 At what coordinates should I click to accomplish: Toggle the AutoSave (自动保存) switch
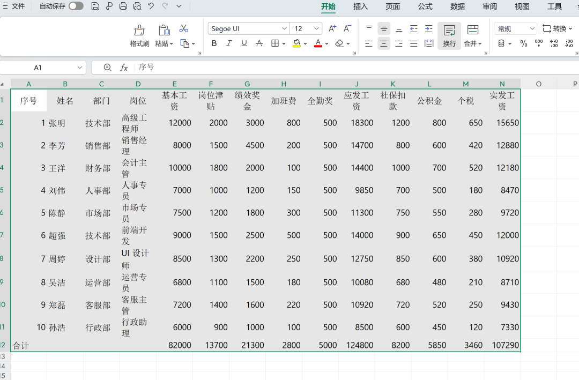76,6
